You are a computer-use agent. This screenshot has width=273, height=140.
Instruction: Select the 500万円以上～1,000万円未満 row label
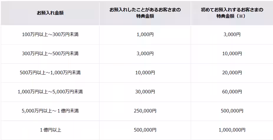50,73
